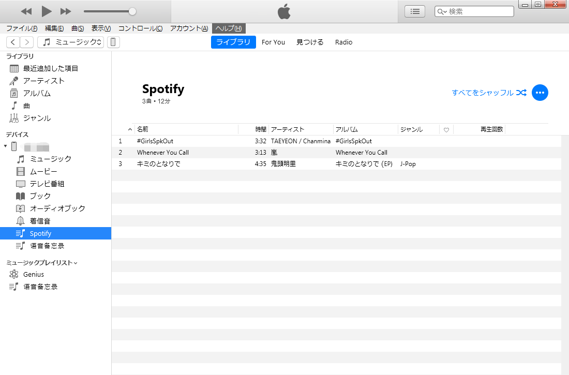Sort by ジャンル column header
This screenshot has height=375, width=569.
418,129
